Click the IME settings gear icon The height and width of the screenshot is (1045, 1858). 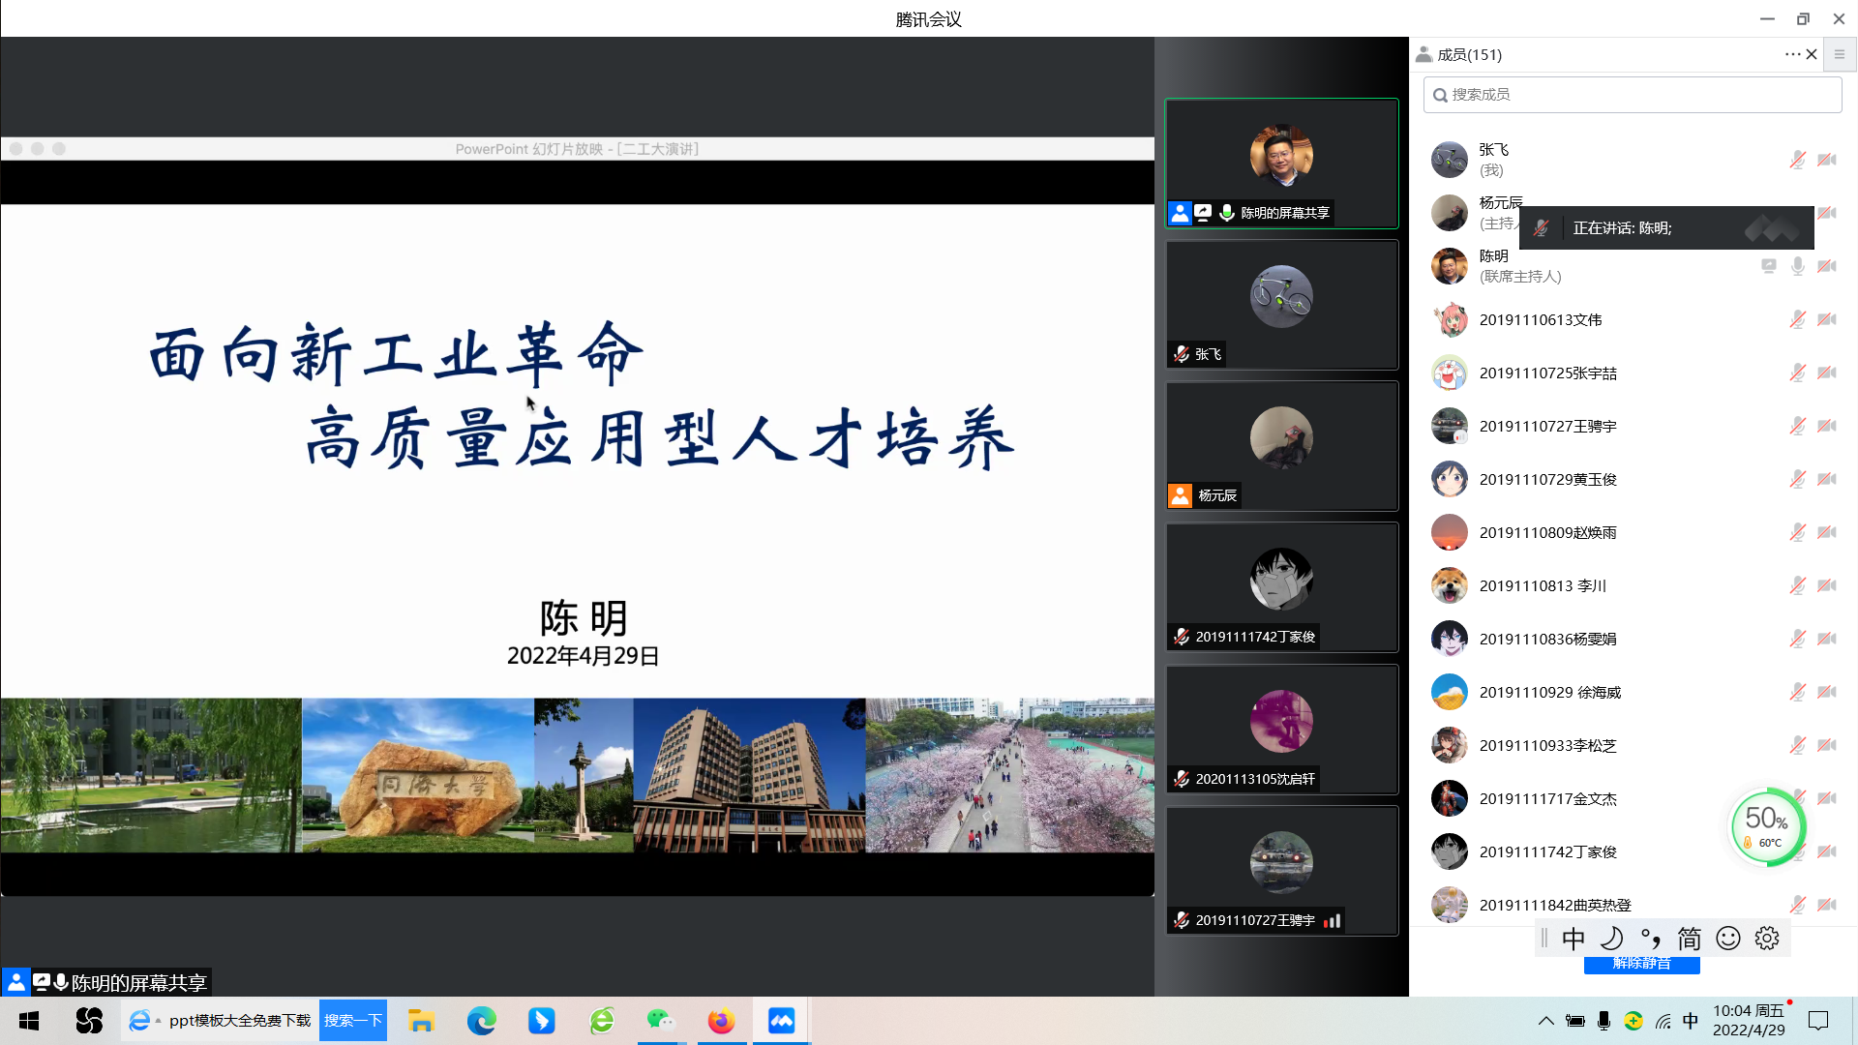[x=1767, y=939]
